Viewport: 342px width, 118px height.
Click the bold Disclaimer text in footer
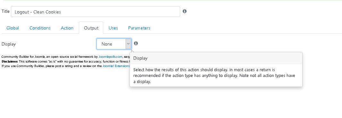pos(10,61)
